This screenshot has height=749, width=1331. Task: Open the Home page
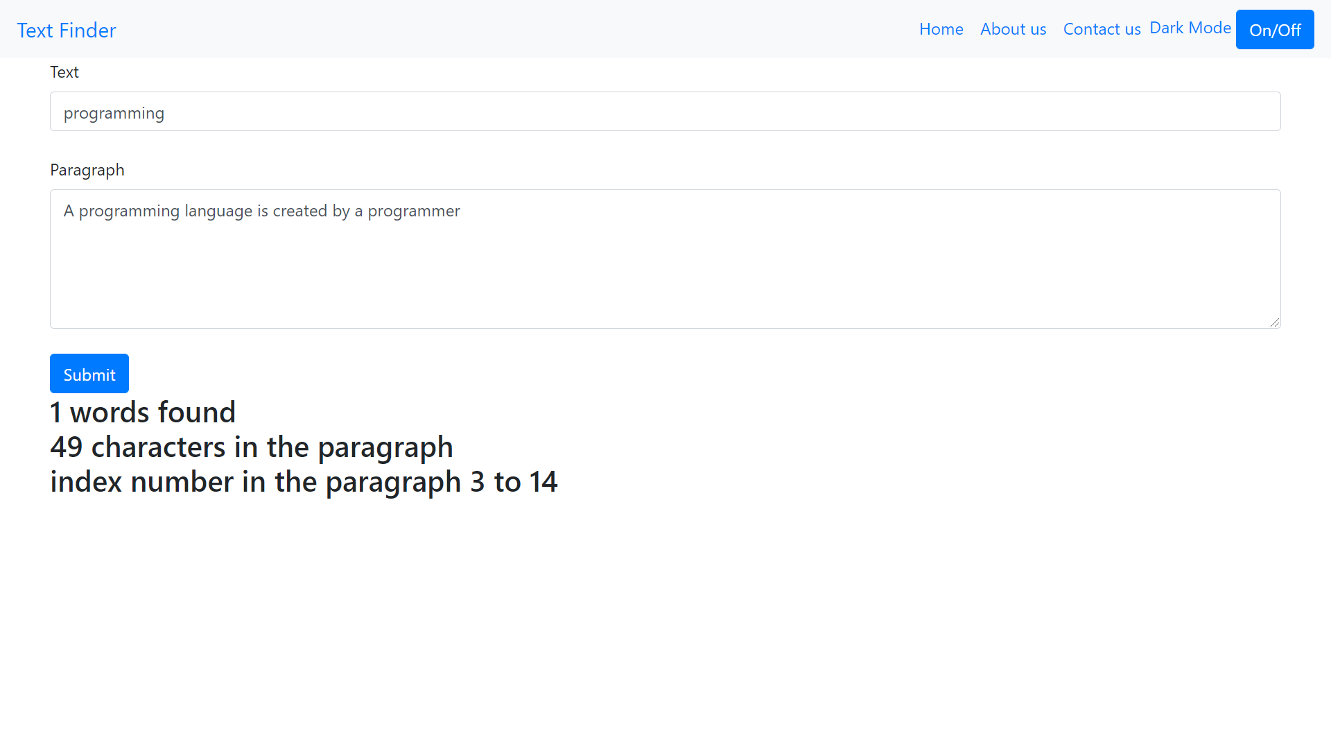point(941,29)
